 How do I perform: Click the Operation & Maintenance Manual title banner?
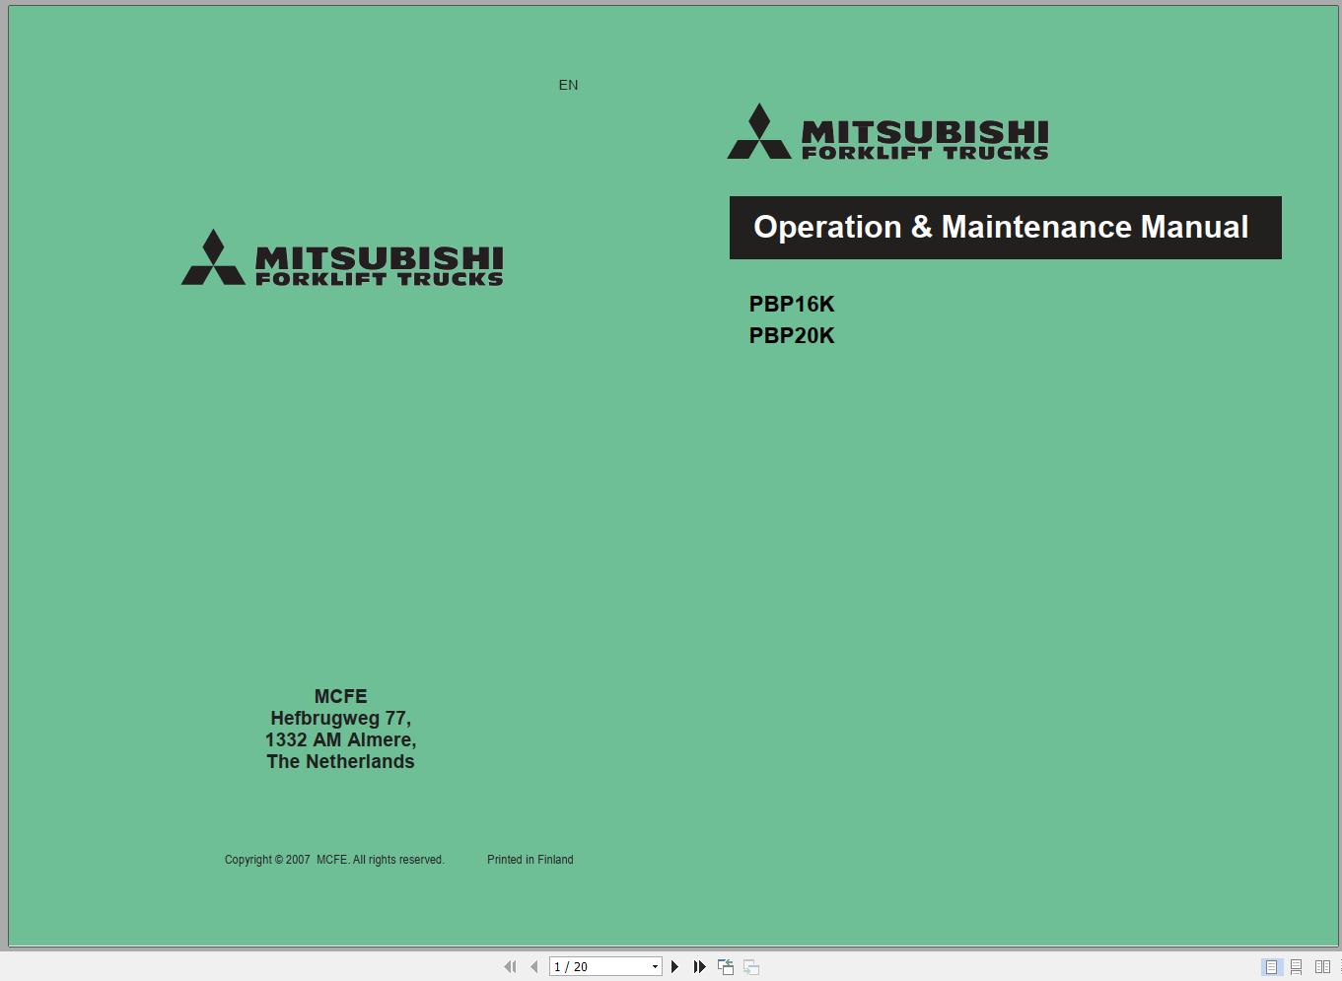point(1005,228)
